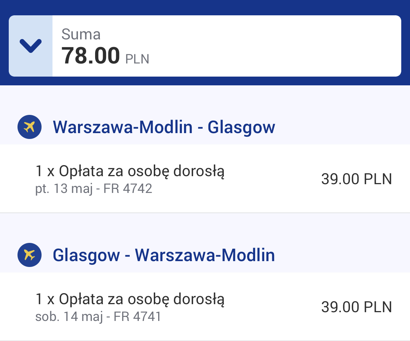Select the 78.00 PLN total amount
This screenshot has width=410, height=341.
[105, 56]
